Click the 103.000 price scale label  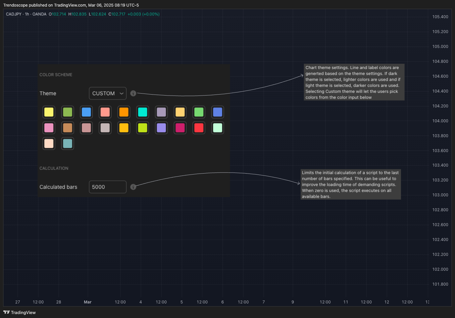[x=440, y=195]
